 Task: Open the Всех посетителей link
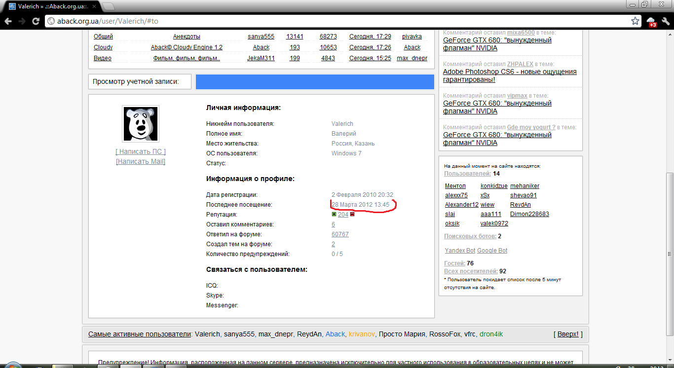pyautogui.click(x=471, y=271)
